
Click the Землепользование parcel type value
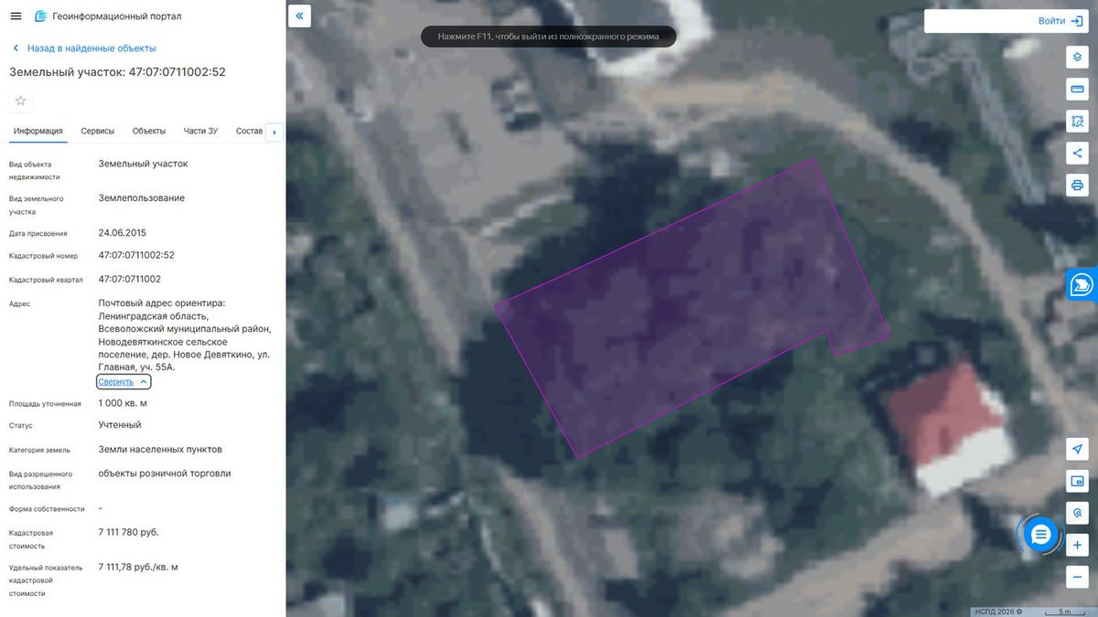tap(142, 198)
